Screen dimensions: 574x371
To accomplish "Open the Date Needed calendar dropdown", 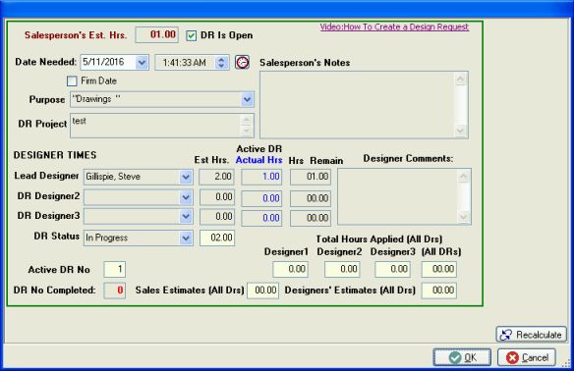I will [143, 63].
